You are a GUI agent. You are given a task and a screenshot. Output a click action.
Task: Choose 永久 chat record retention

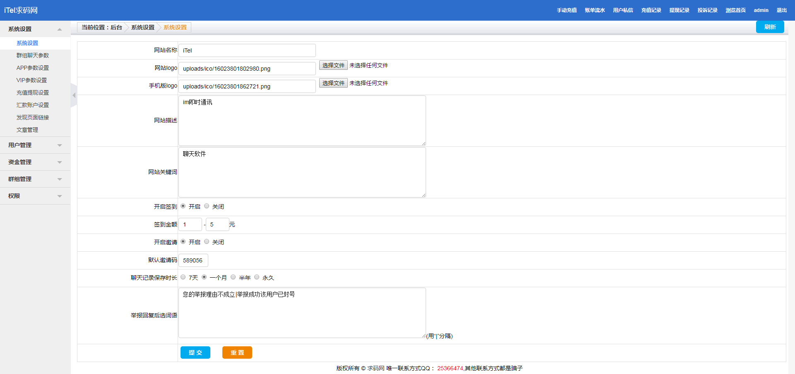(257, 277)
